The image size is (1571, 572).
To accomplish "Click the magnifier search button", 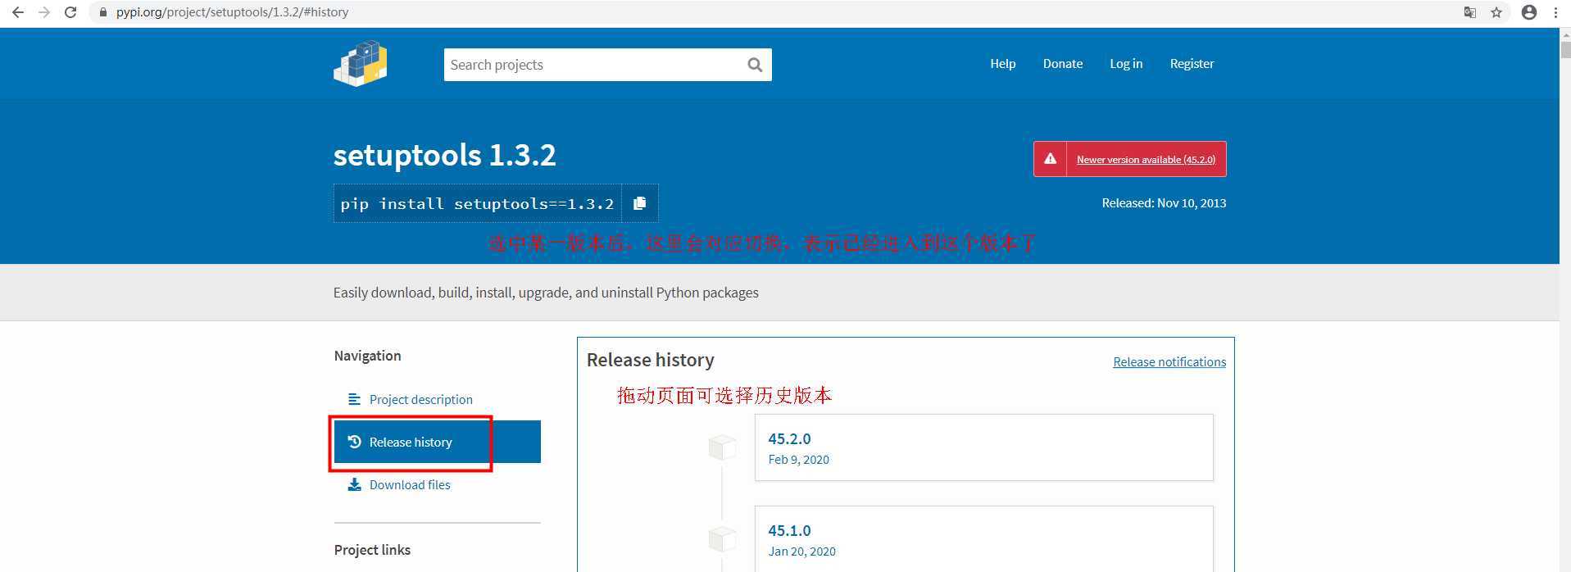I will tap(755, 65).
